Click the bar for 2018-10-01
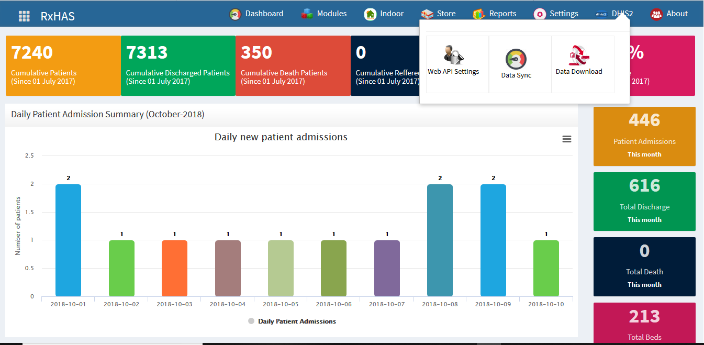Image resolution: width=704 pixels, height=345 pixels. 68,240
